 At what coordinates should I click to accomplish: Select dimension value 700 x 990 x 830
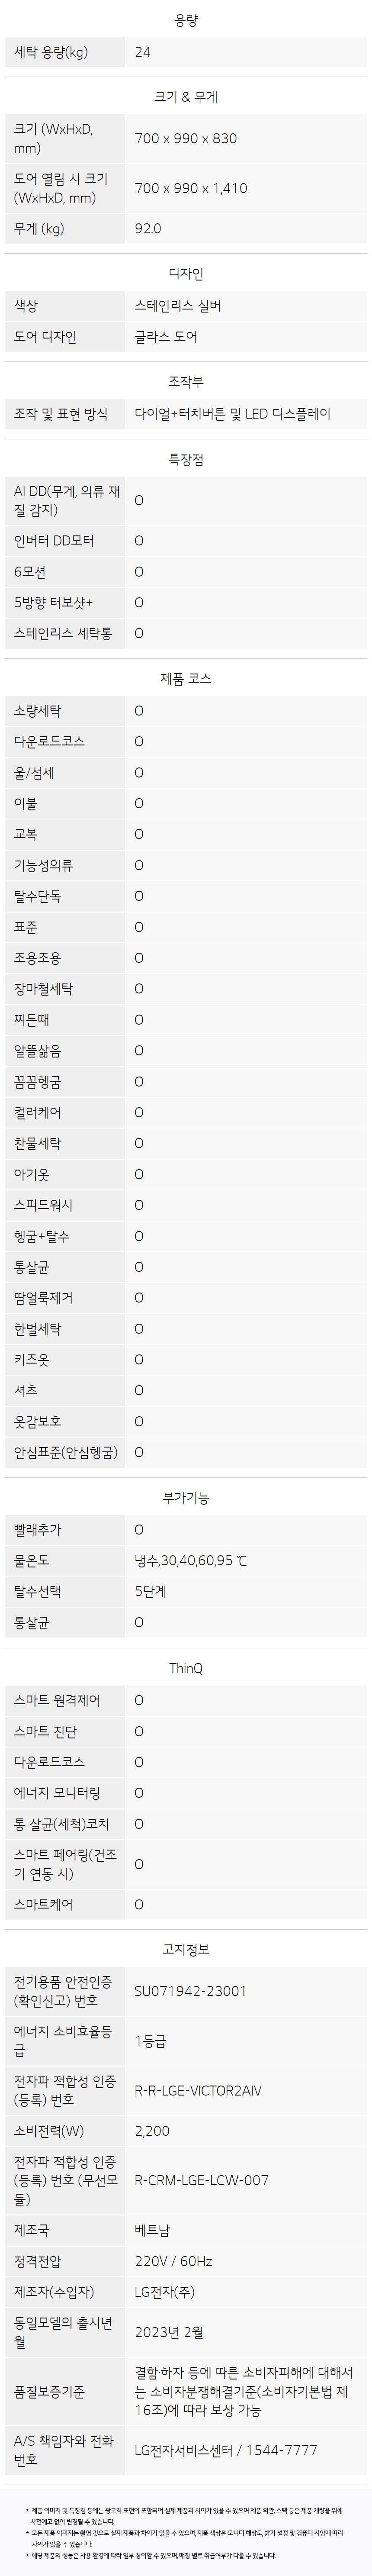click(186, 139)
